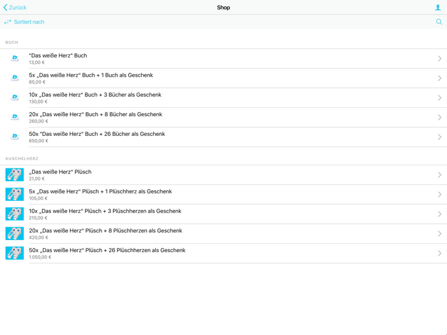The height and width of the screenshot is (335, 447).
Task: Tap plush thumbnail for „Das weiße Herz“ Plüsch
Action: (x=15, y=175)
